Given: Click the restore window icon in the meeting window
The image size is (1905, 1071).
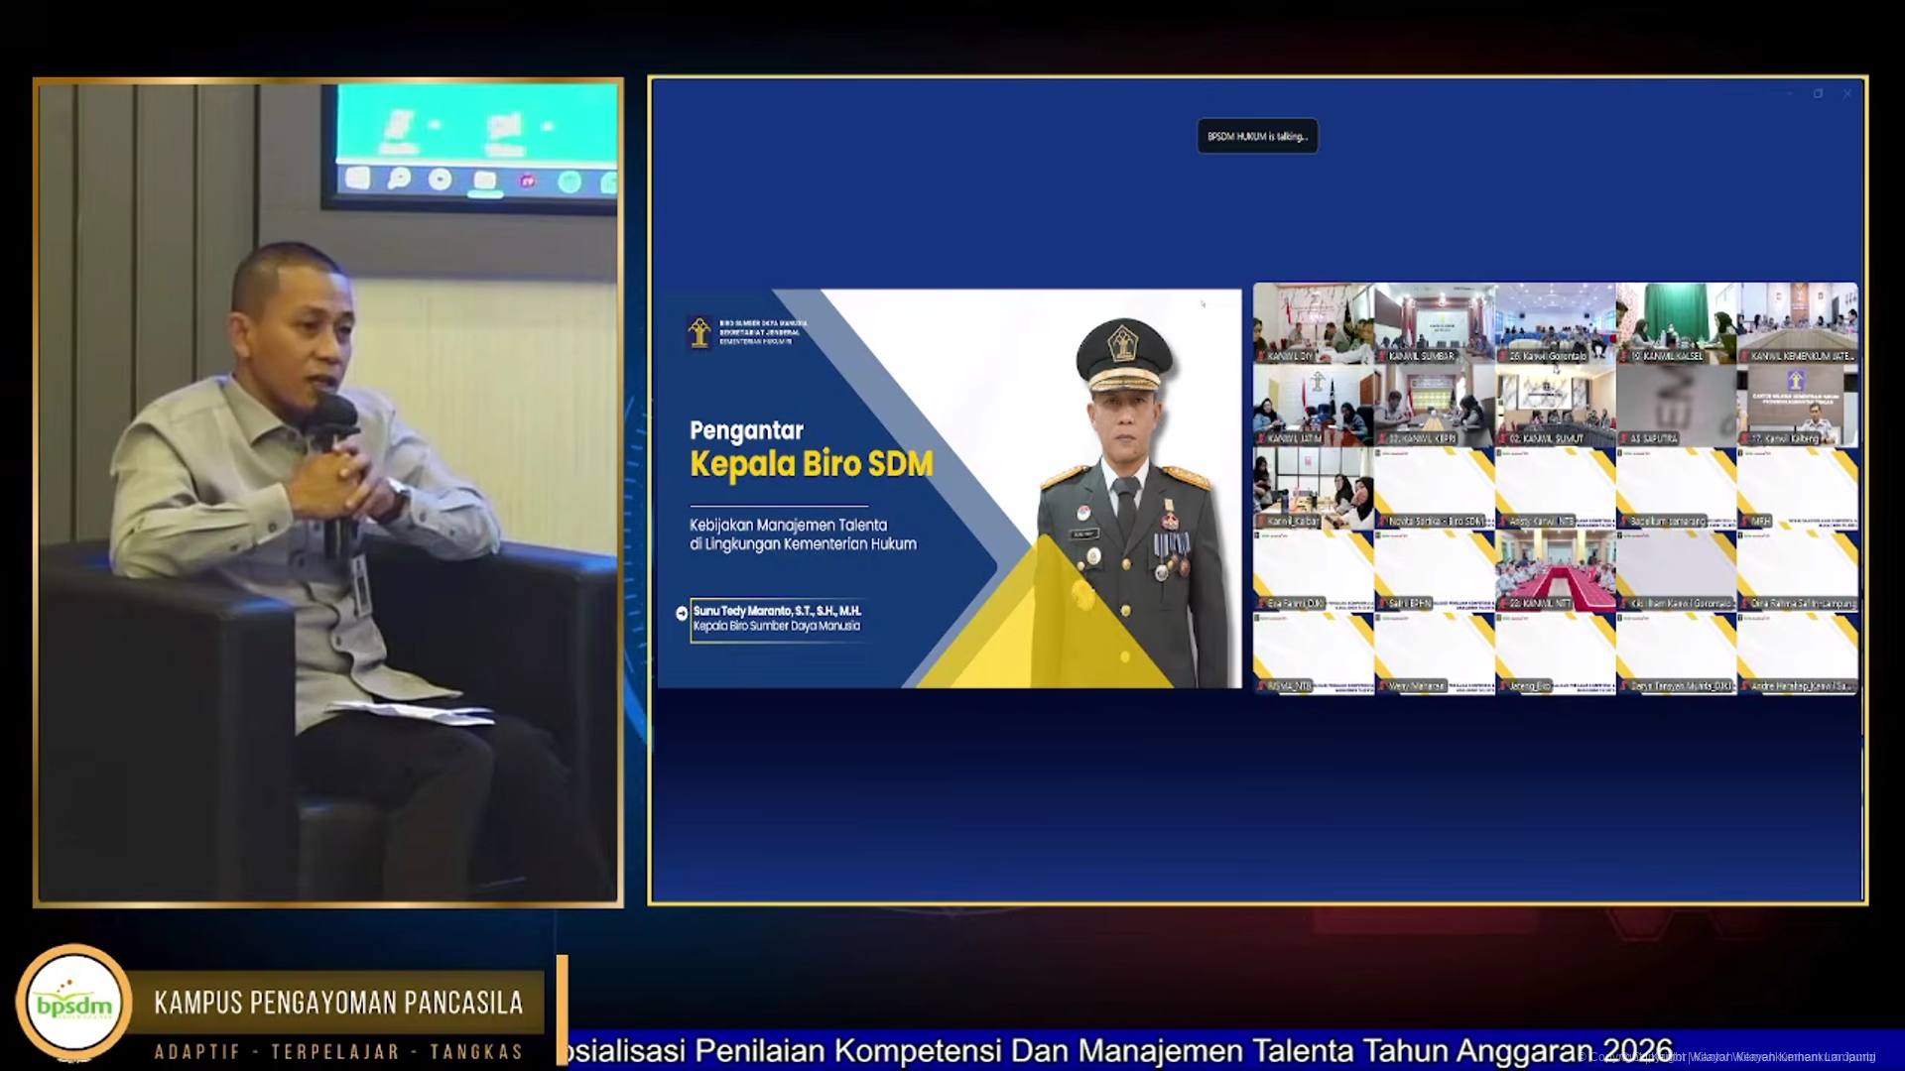Looking at the screenshot, I should [1819, 94].
